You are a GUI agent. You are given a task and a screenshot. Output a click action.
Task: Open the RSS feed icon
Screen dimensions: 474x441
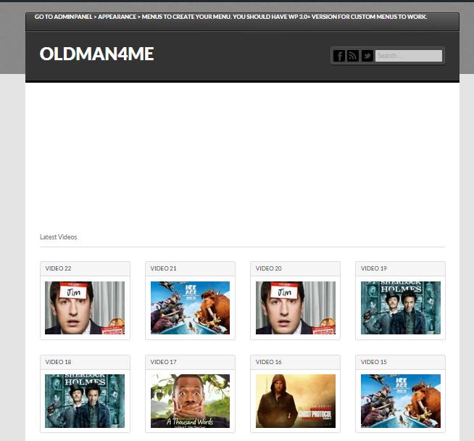point(353,56)
